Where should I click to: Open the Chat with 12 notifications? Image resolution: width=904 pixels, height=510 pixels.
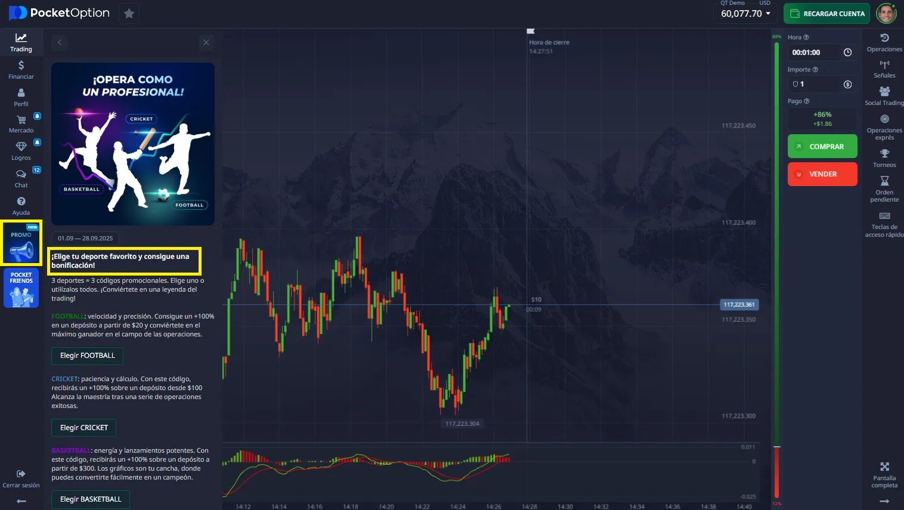pyautogui.click(x=21, y=178)
